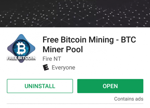This screenshot has height=108, width=150.
Task: Click the divider line below Contains ads
Action: [x=75, y=104]
